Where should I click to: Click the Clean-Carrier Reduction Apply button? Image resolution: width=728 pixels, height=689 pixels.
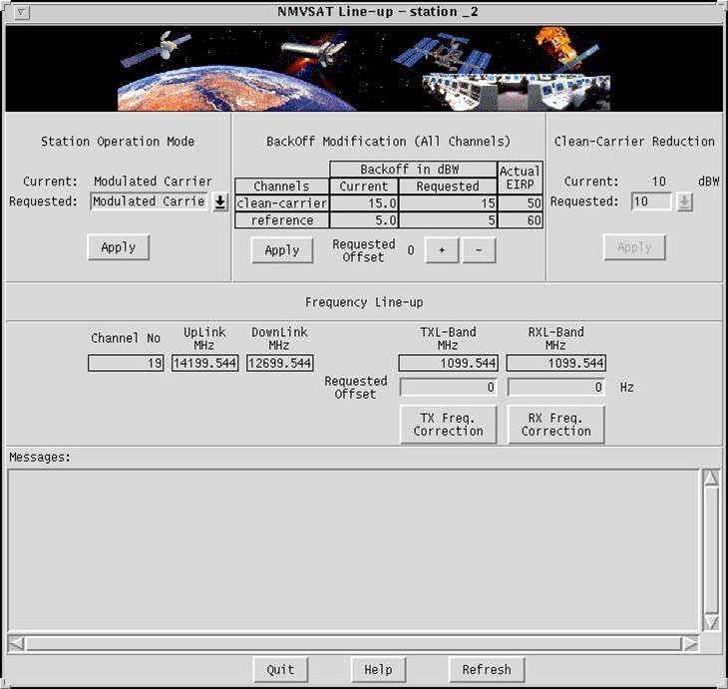tap(634, 247)
